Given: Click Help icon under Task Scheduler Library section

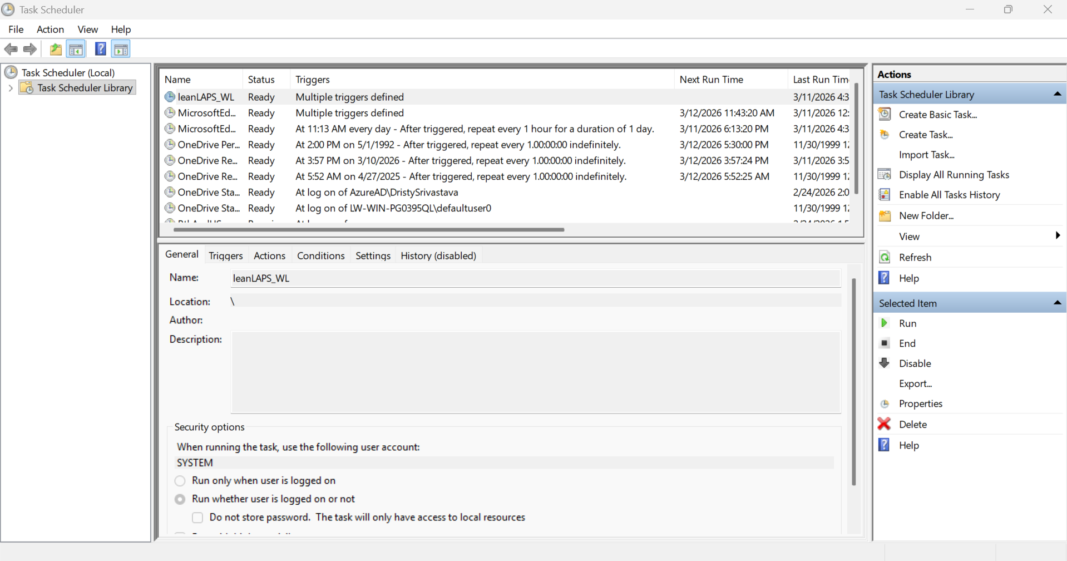Looking at the screenshot, I should point(884,278).
